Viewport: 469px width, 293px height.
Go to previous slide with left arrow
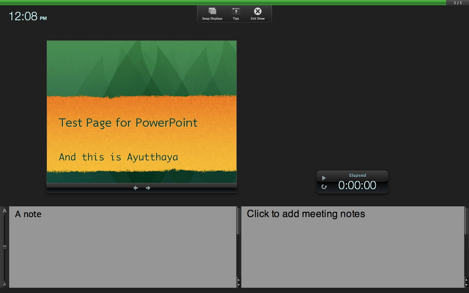coord(135,188)
